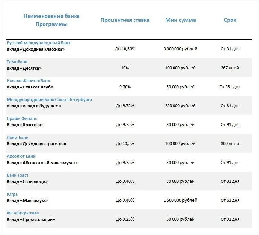Select the 'Вклад «Абсолютный максимум +»' program
The width and height of the screenshot is (259, 235).
point(42,163)
